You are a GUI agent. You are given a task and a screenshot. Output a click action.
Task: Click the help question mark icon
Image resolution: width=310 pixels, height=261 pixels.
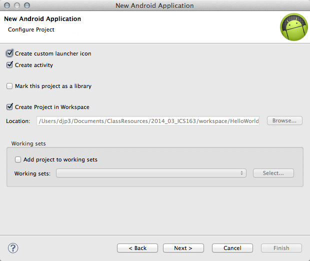pyautogui.click(x=13, y=248)
